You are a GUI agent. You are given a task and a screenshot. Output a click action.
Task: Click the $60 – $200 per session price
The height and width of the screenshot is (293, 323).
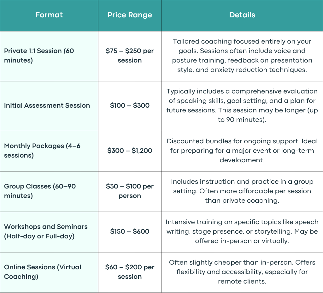click(x=130, y=272)
